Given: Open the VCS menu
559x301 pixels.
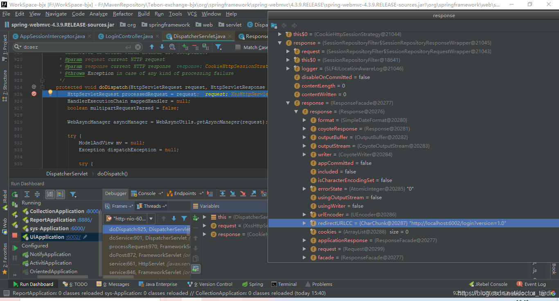Looking at the screenshot, I should point(192,13).
